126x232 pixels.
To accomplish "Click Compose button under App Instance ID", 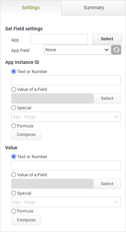I will coord(26,135).
